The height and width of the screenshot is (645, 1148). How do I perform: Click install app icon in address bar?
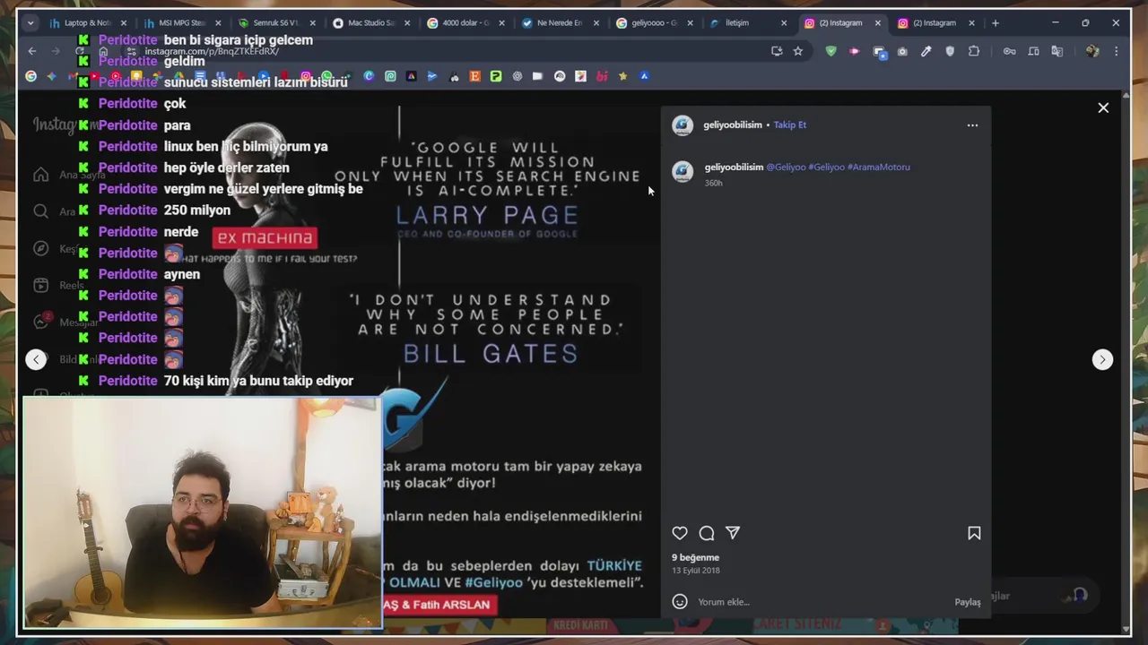[777, 51]
